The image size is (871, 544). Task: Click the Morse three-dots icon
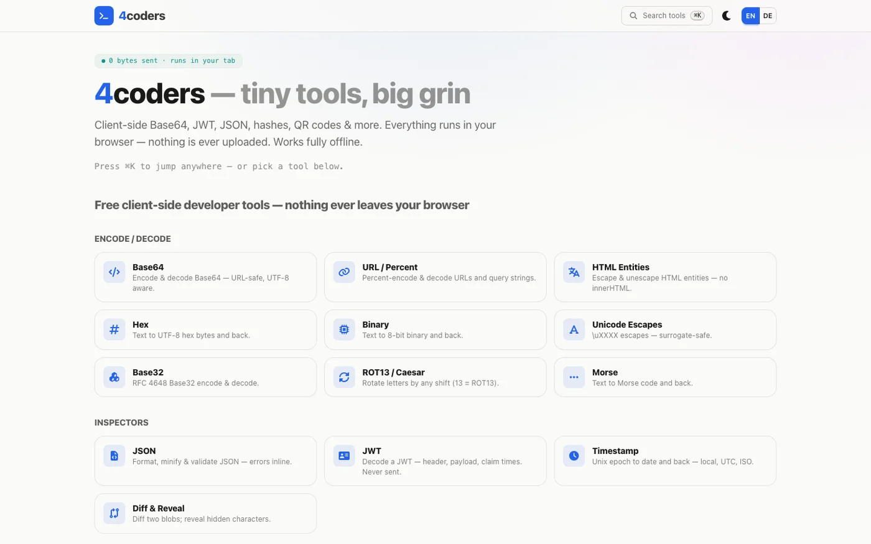[574, 377]
